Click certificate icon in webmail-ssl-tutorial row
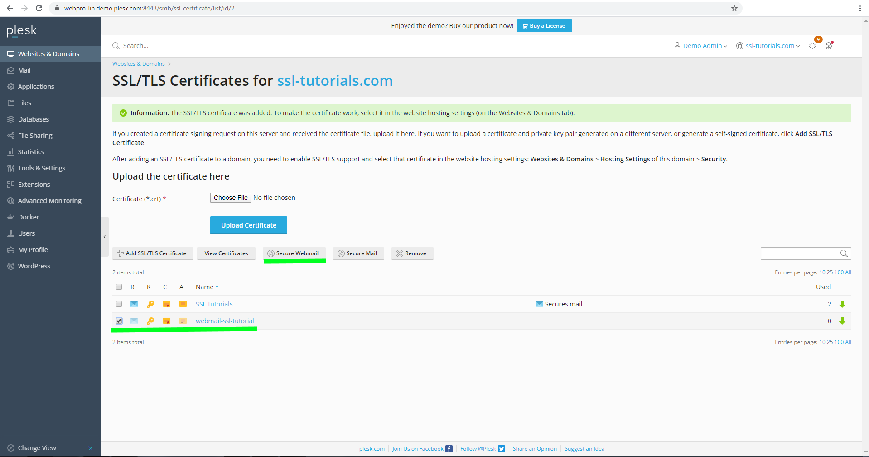Viewport: 869px width, 457px height. tap(167, 321)
